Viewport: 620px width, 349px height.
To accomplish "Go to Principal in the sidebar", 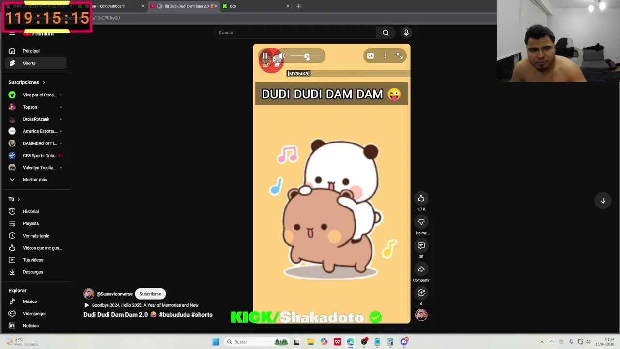I will 36,51.
